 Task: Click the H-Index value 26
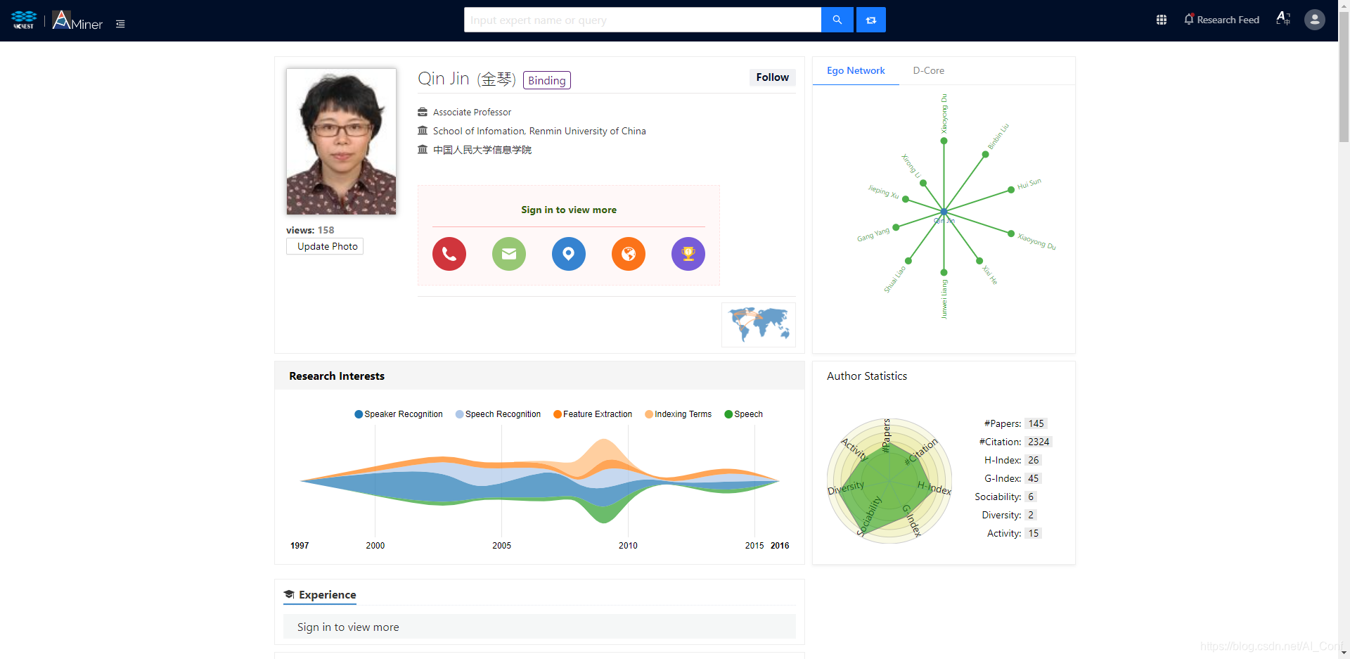coord(1033,460)
